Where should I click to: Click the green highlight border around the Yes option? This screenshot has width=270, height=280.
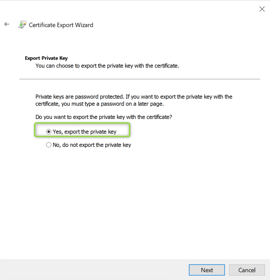129,130
